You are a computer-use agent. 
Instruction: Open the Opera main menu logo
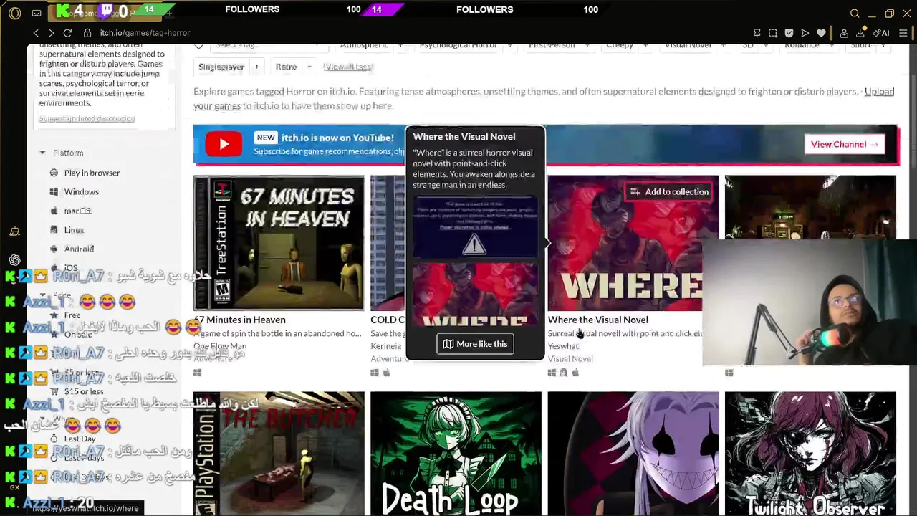[14, 14]
